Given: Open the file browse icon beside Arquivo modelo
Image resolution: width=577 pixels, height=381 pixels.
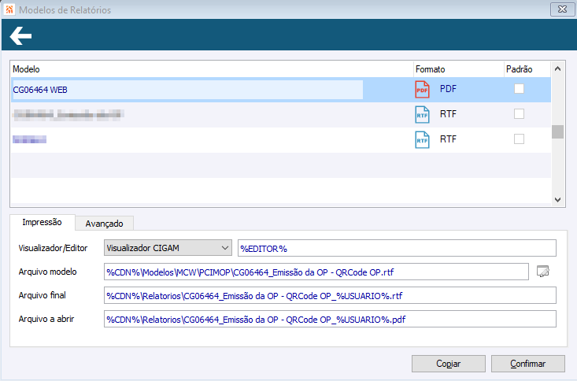Looking at the screenshot, I should pos(543,272).
